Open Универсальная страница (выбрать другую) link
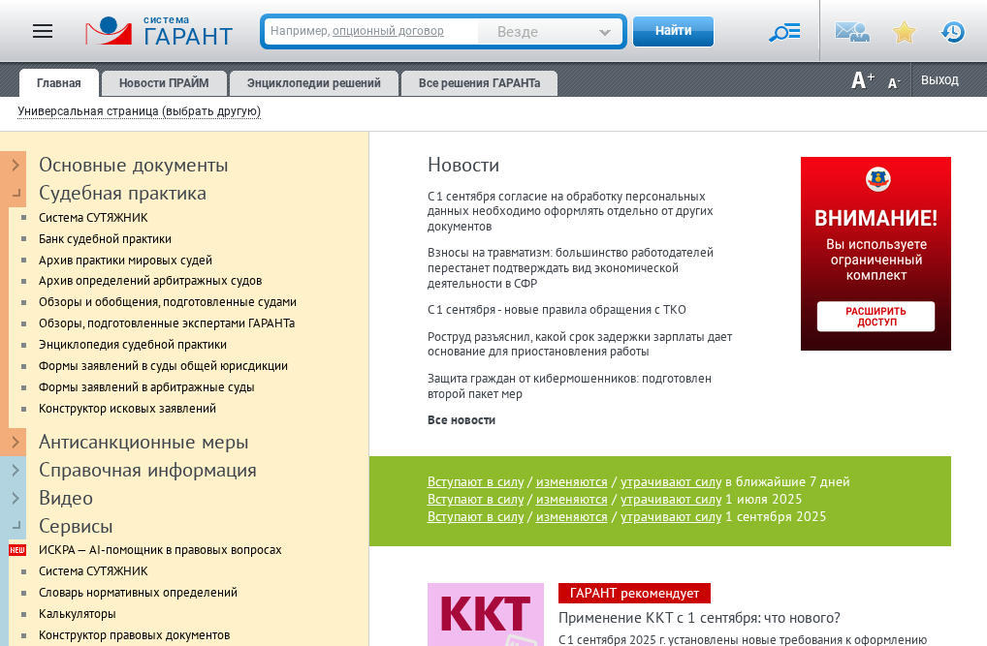The width and height of the screenshot is (987, 646). coord(139,111)
